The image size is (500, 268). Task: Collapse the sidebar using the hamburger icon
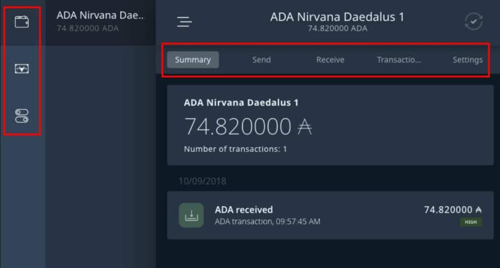point(185,22)
